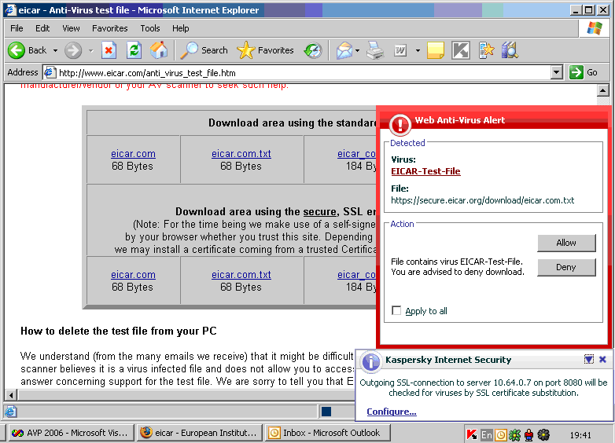Open the Tools menu
The width and height of the screenshot is (615, 443).
point(150,28)
